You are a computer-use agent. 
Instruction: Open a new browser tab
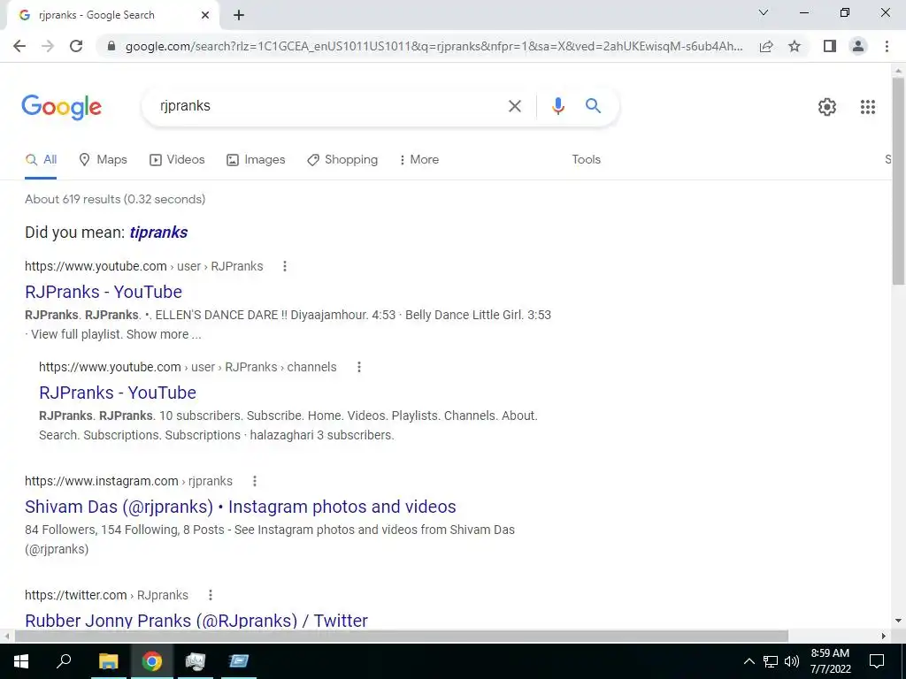239,16
